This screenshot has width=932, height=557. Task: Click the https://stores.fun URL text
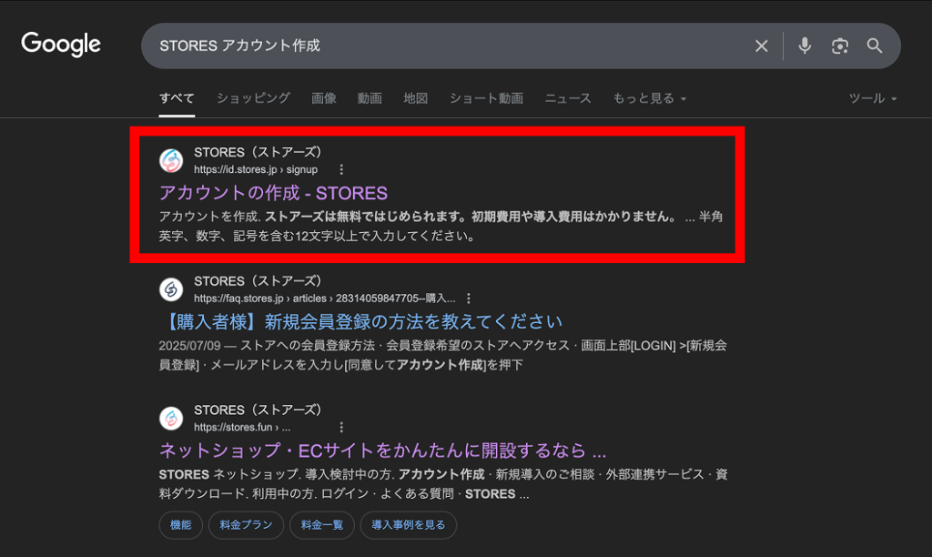242,427
